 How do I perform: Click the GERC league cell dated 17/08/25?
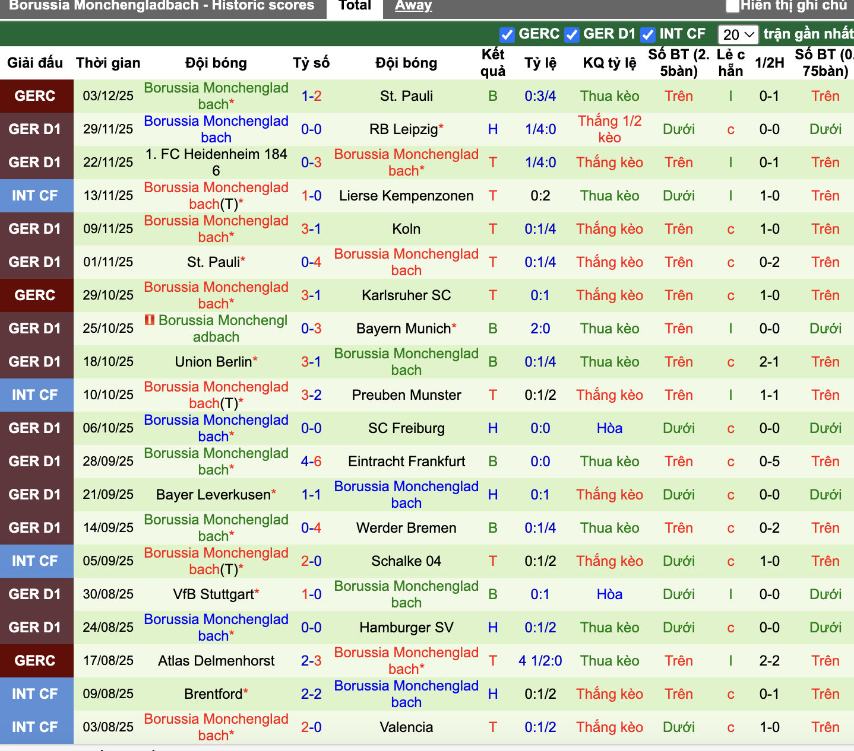coord(37,661)
